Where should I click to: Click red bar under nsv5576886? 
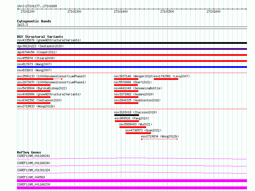[126, 85]
